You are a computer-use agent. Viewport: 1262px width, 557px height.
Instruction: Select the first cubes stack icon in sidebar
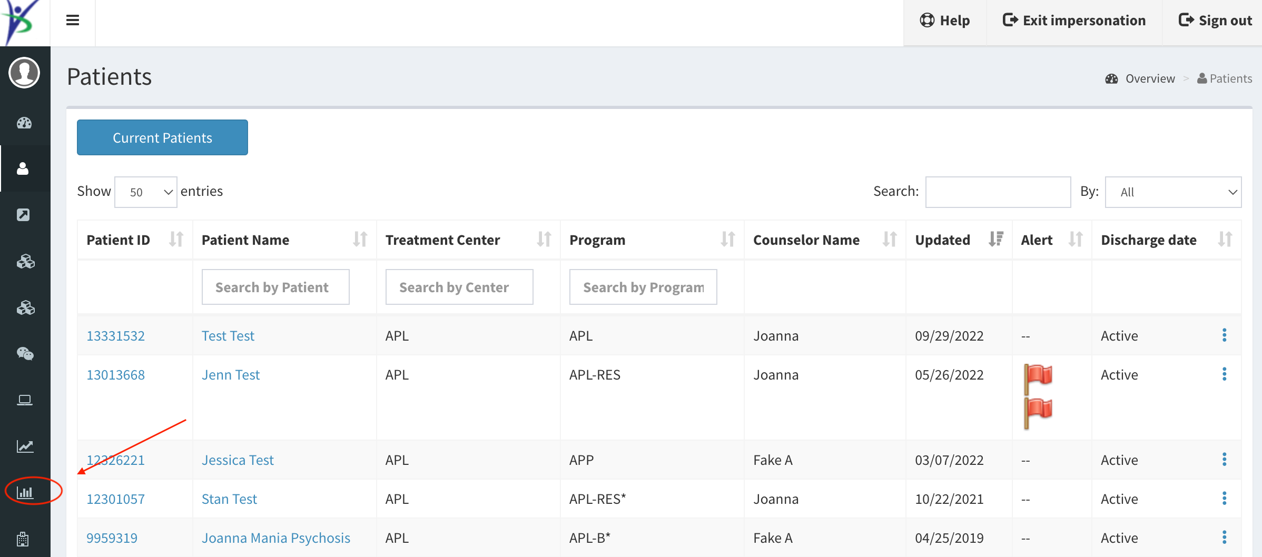point(24,262)
